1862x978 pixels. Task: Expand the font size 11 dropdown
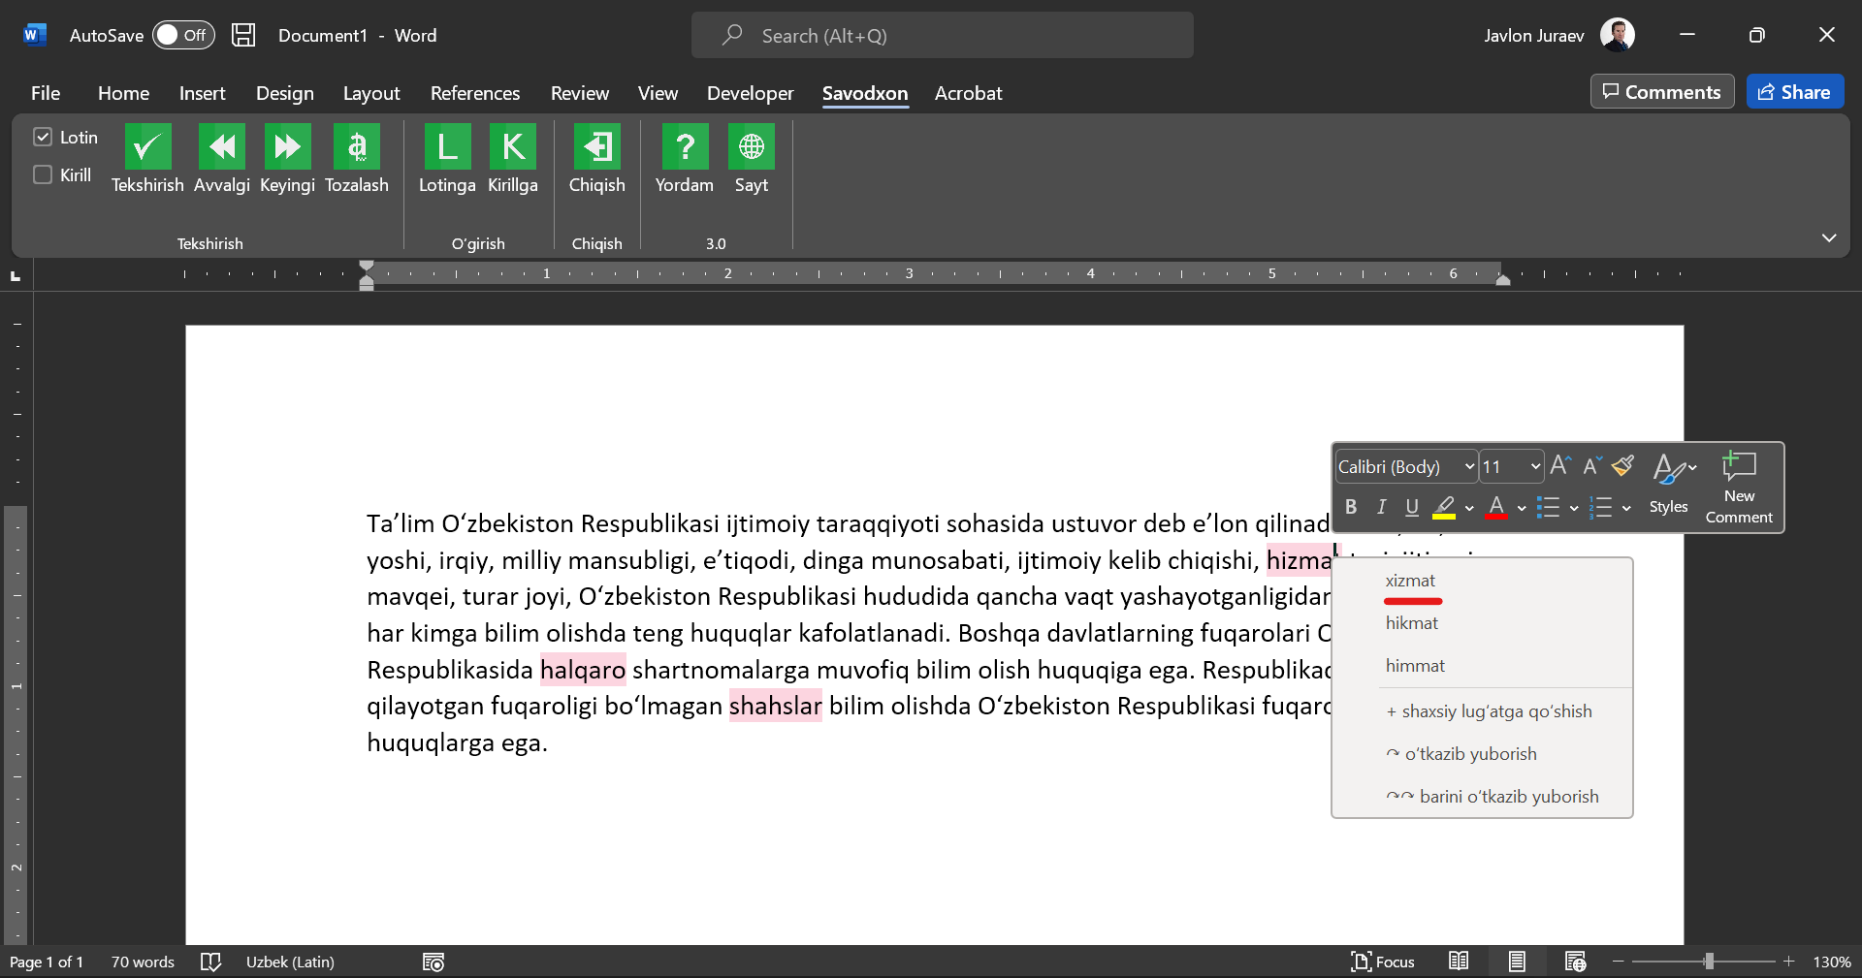[x=1512, y=466]
